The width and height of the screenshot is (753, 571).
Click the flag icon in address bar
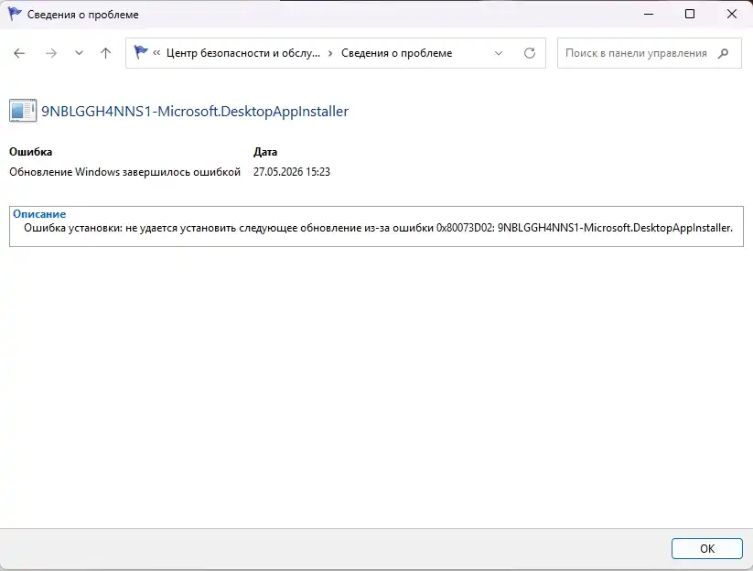pos(140,52)
